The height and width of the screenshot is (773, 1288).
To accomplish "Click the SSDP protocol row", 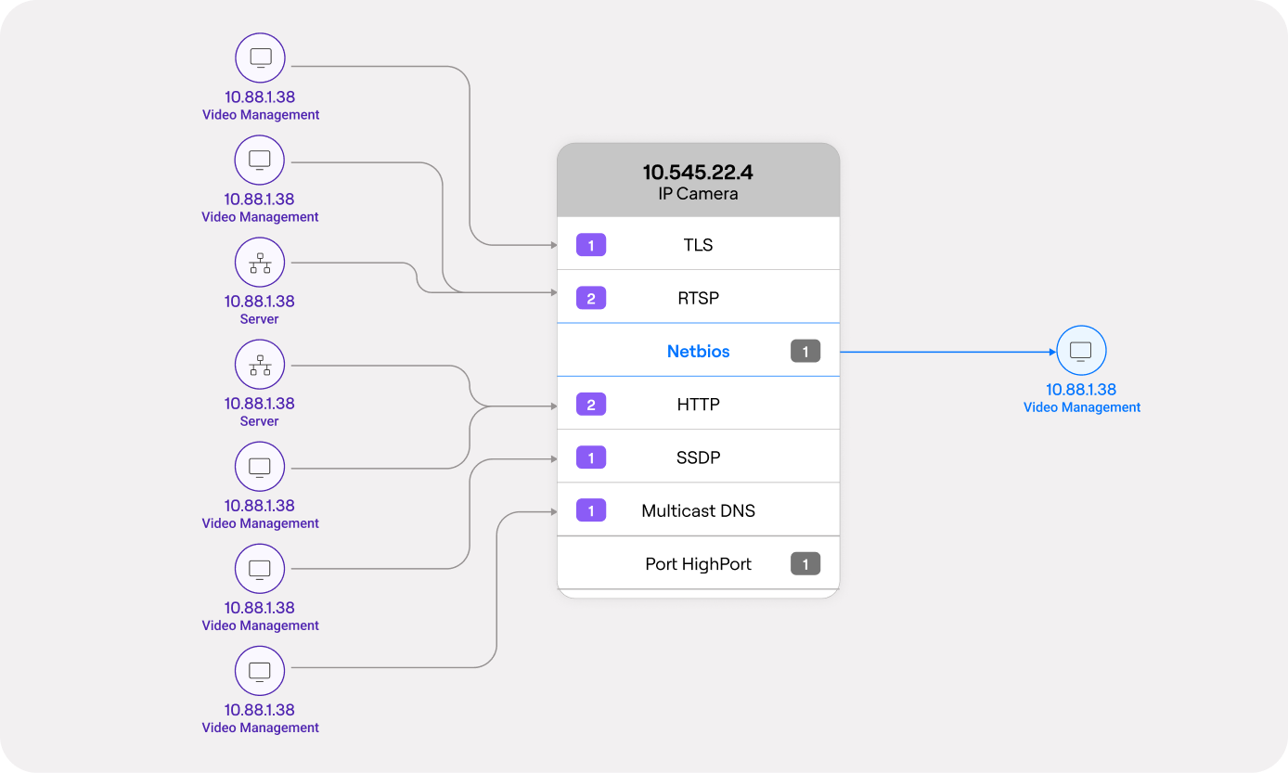I will point(698,457).
